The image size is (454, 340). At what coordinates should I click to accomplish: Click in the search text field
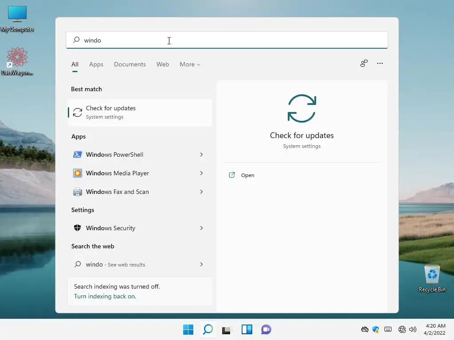pyautogui.click(x=227, y=40)
